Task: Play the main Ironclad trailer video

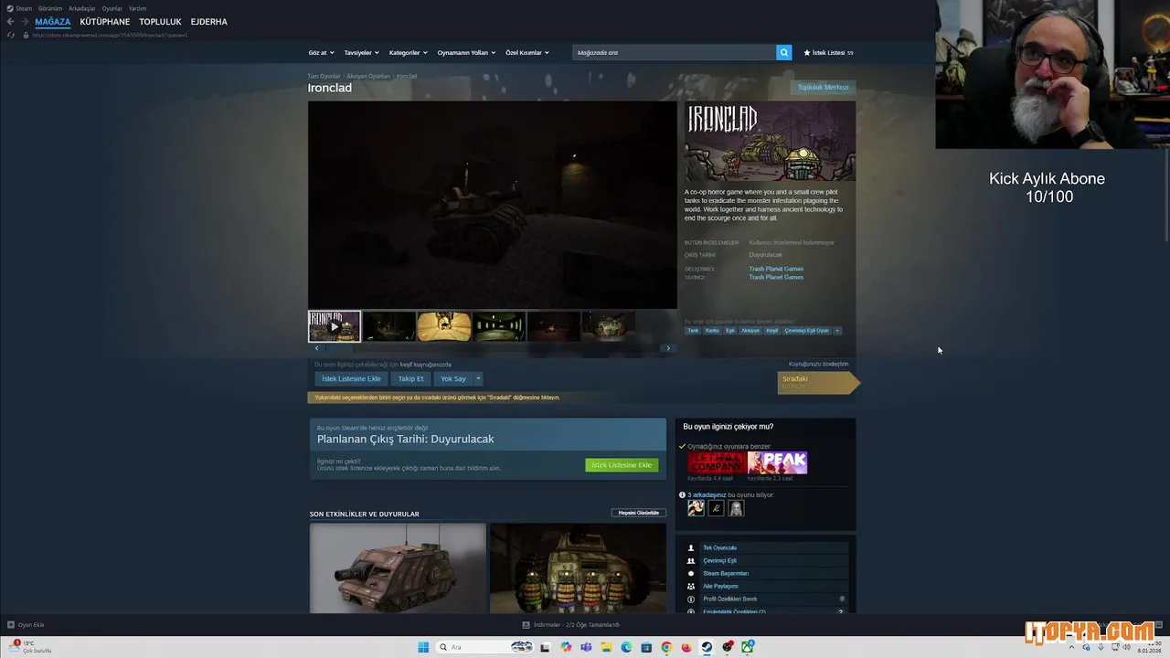Action: tap(492, 205)
